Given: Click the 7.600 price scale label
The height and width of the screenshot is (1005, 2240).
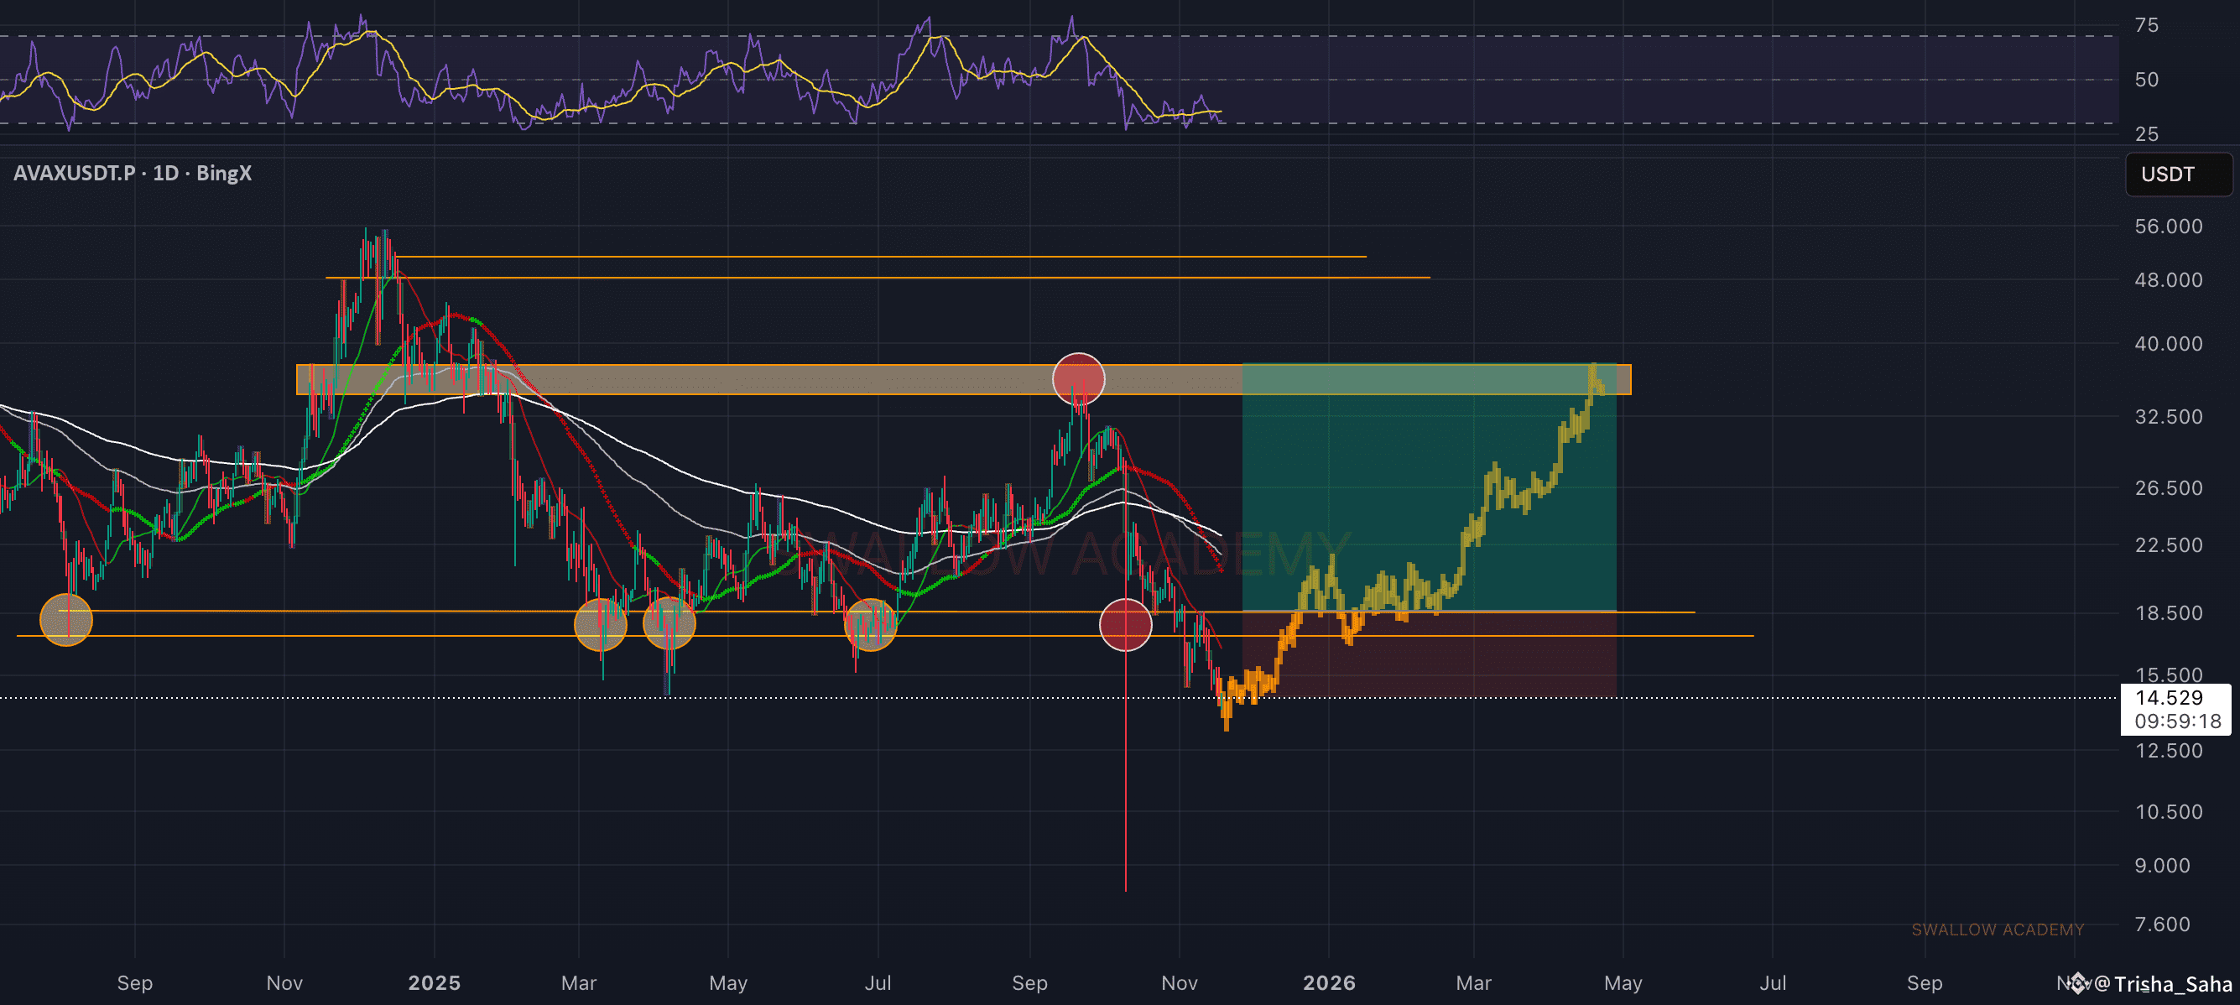Looking at the screenshot, I should pos(2162,924).
